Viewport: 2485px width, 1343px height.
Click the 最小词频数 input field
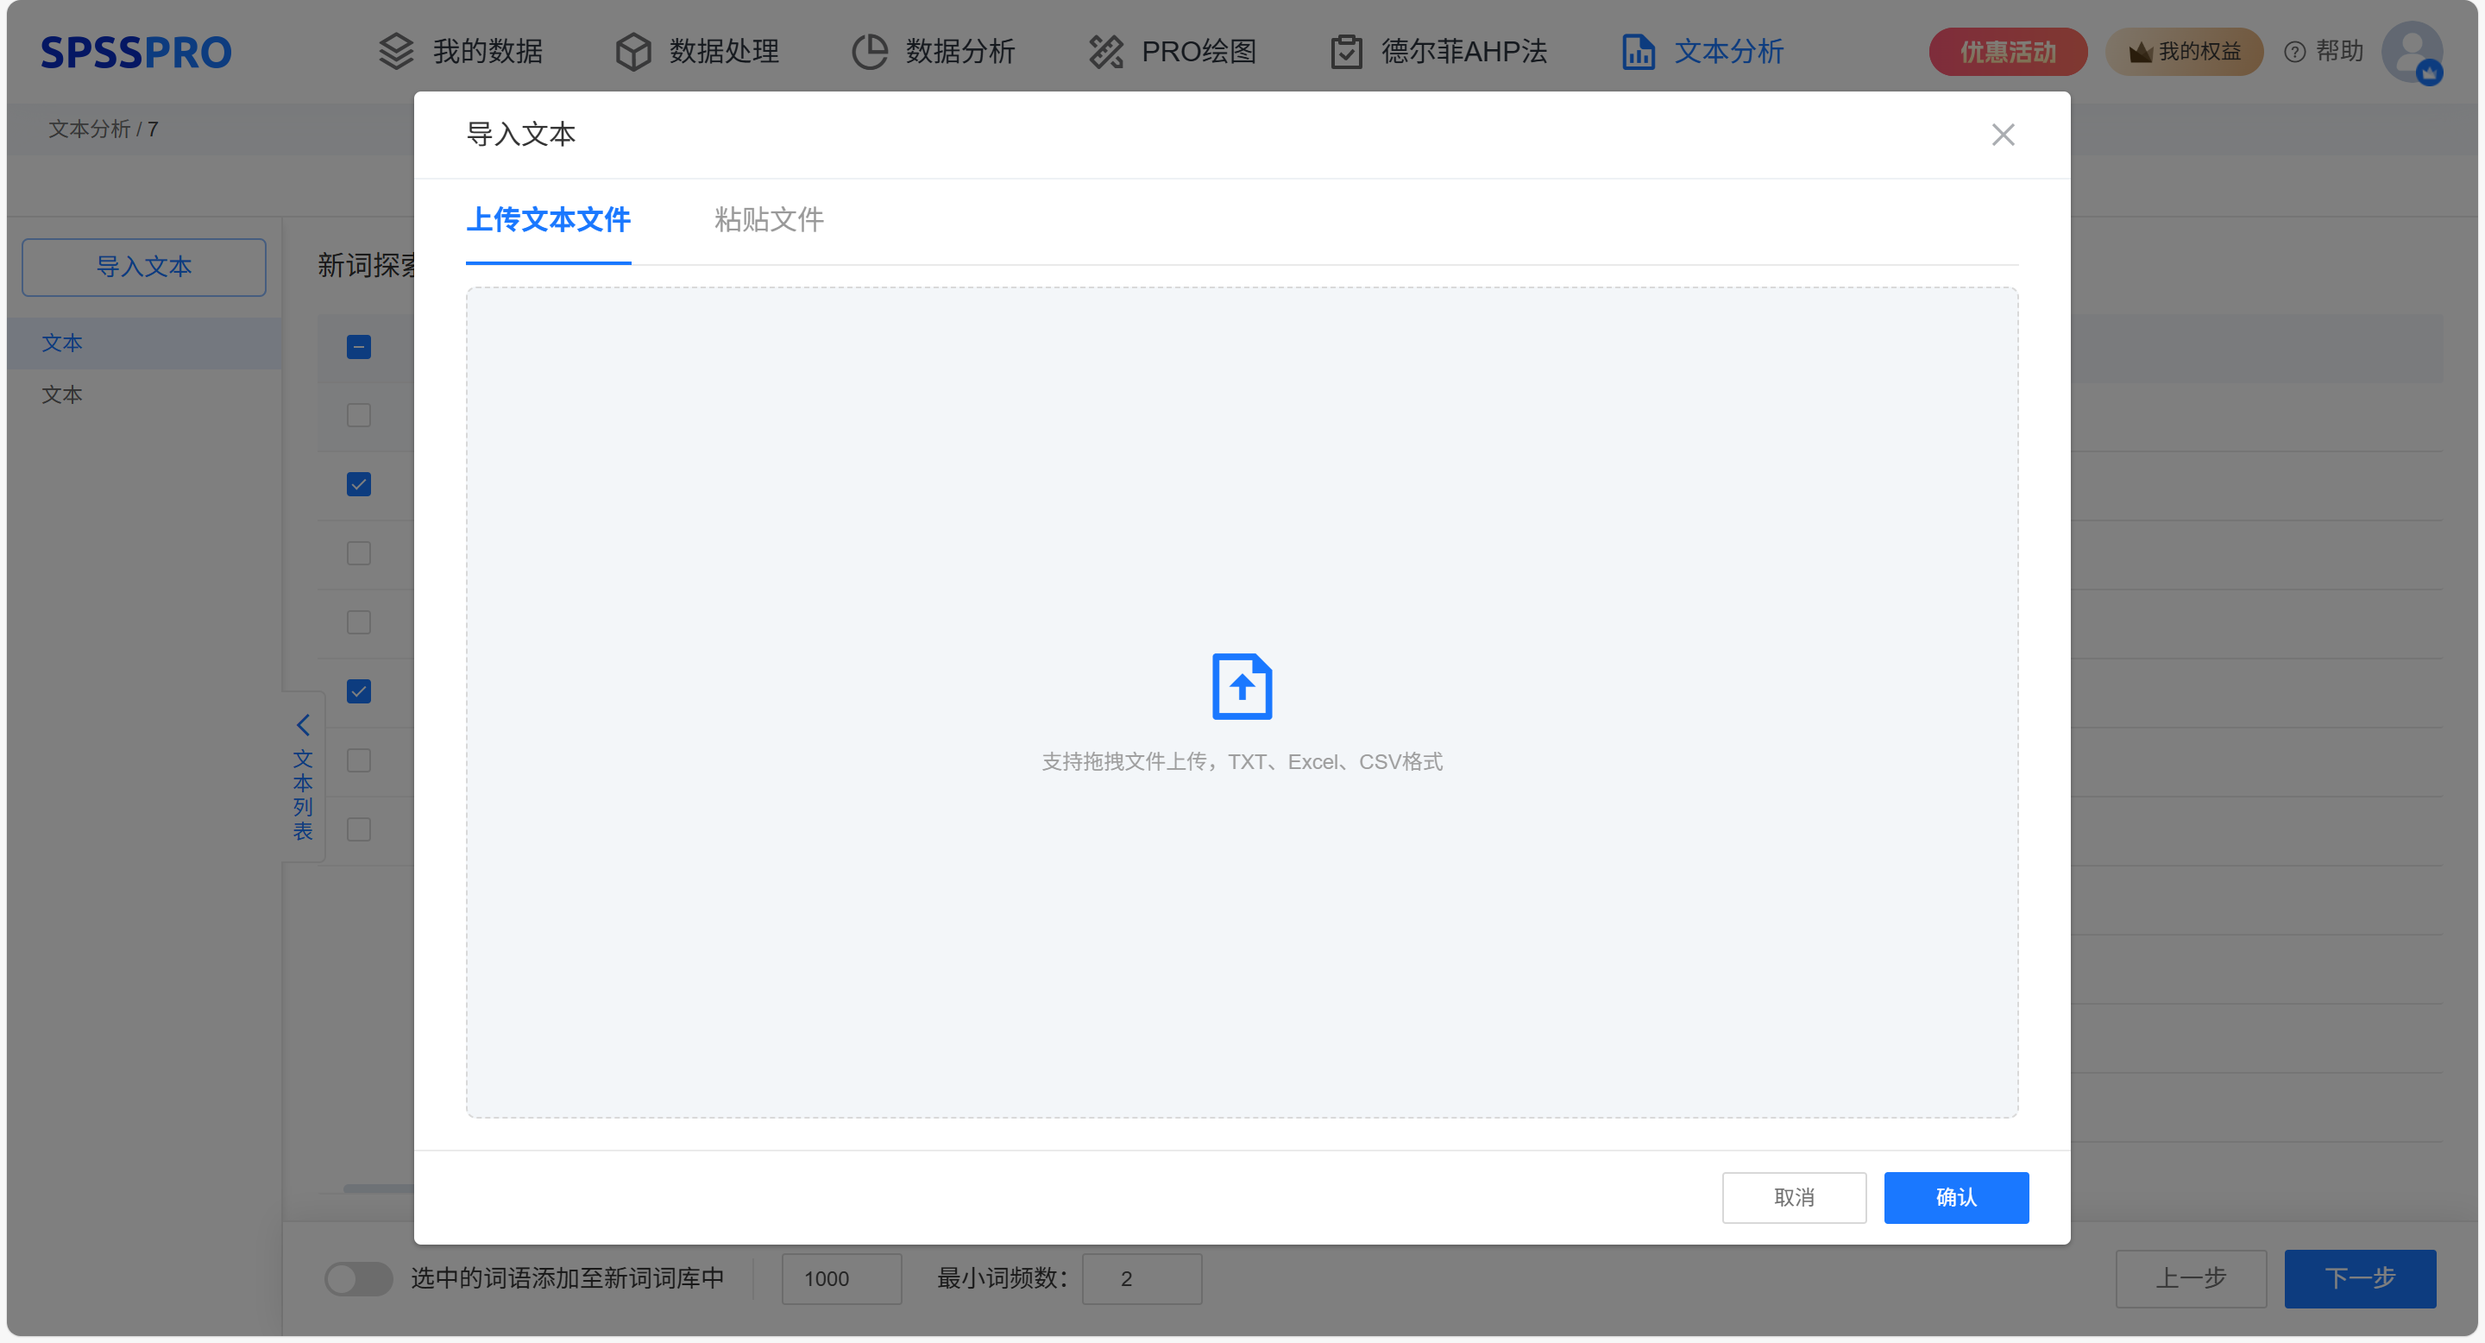(x=1142, y=1278)
